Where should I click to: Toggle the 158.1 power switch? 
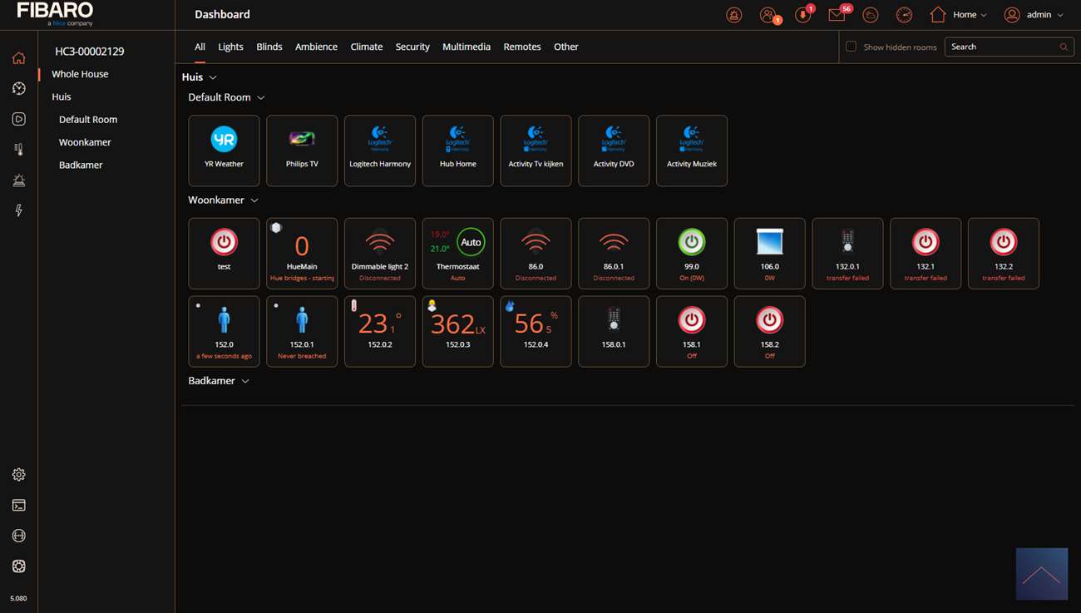(692, 320)
